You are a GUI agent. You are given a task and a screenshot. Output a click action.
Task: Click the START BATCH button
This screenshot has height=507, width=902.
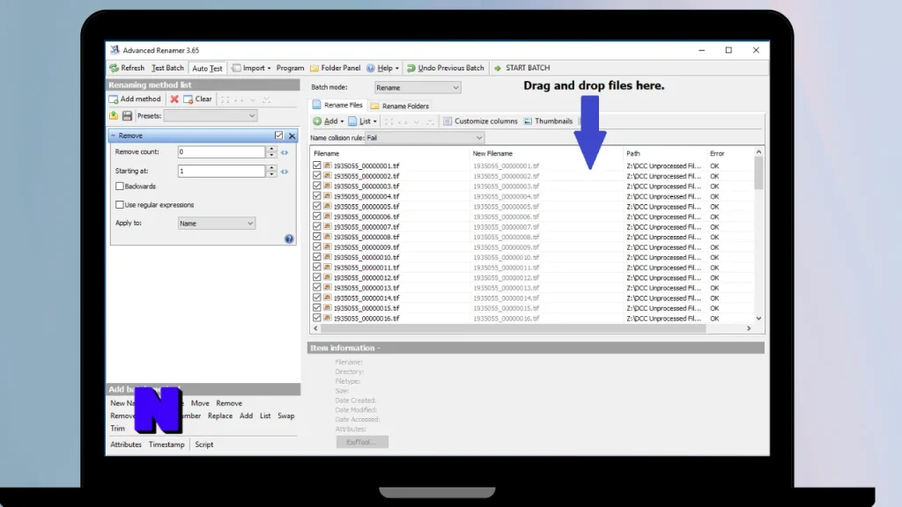point(521,68)
